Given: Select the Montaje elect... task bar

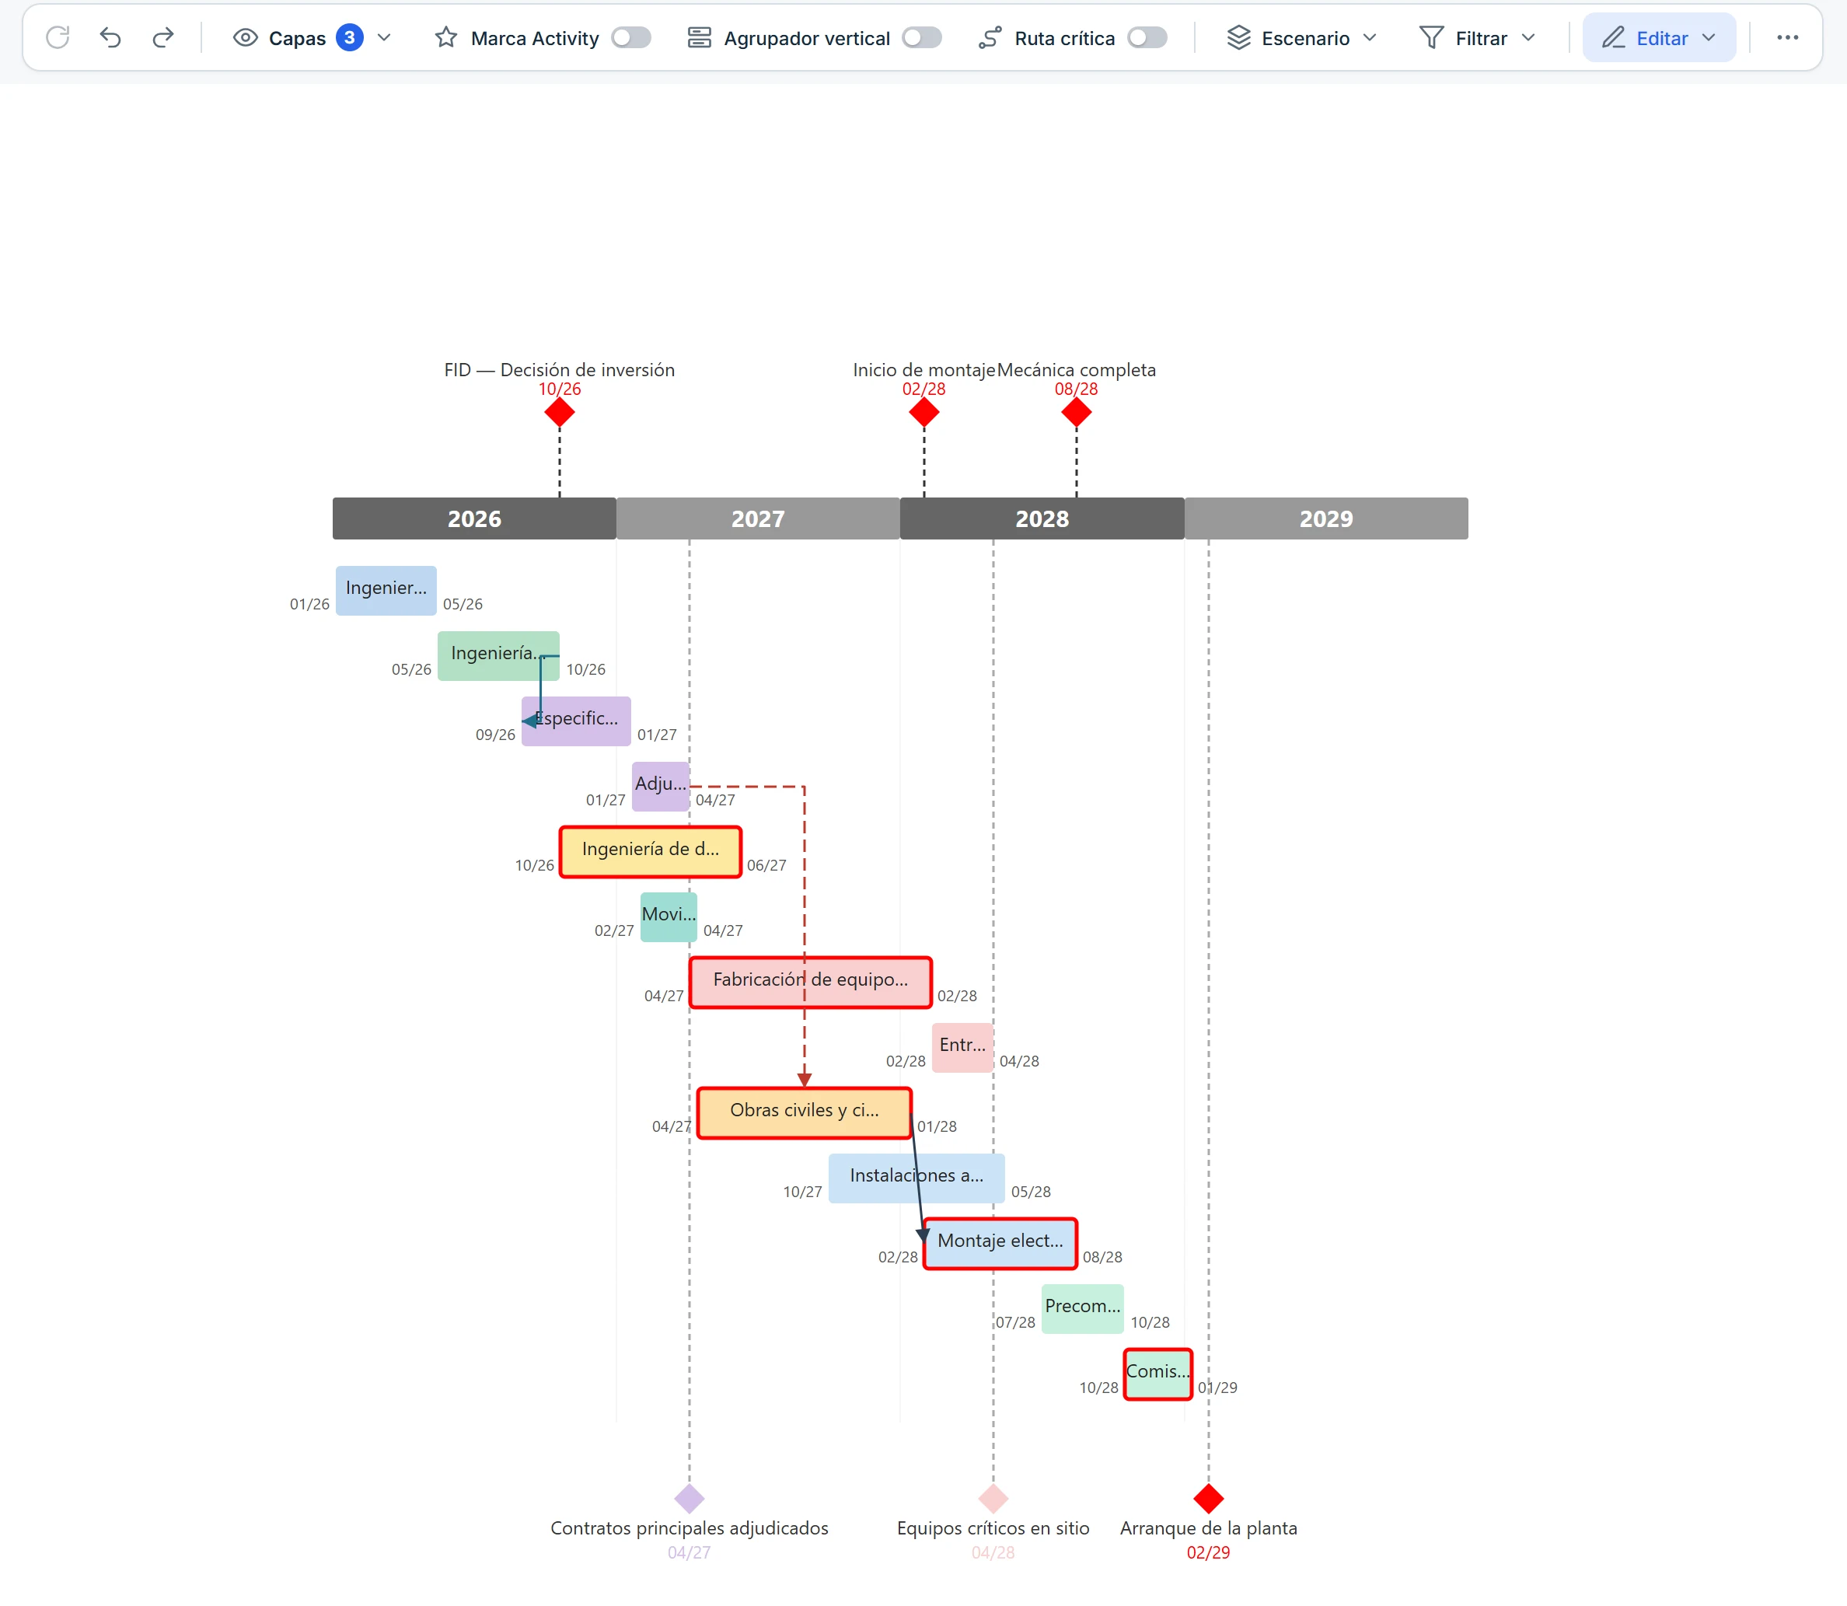Looking at the screenshot, I should tap(1000, 1244).
